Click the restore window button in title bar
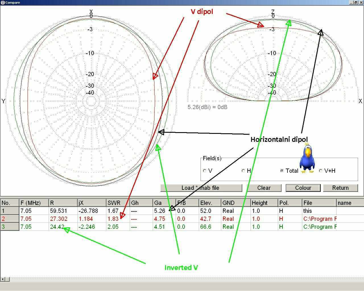The height and width of the screenshot is (291, 364). click(x=356, y=3)
